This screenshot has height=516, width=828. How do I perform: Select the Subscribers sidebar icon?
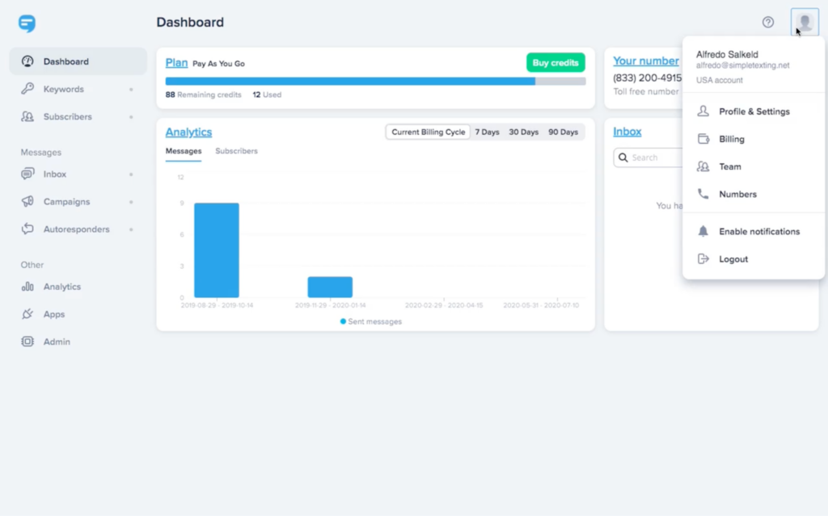pos(27,116)
